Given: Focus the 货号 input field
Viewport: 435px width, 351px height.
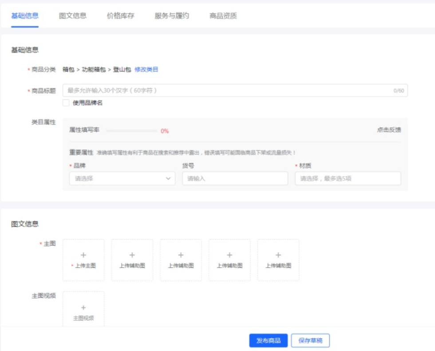Looking at the screenshot, I should pos(235,178).
